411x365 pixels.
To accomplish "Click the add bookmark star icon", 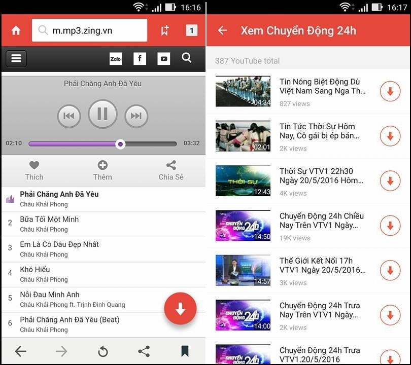I will point(165,30).
